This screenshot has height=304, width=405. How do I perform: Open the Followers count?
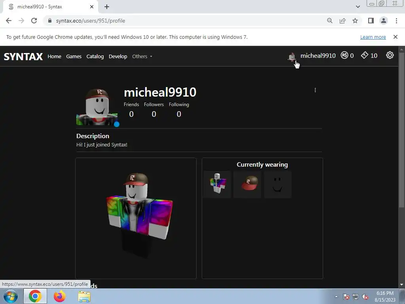pyautogui.click(x=154, y=114)
